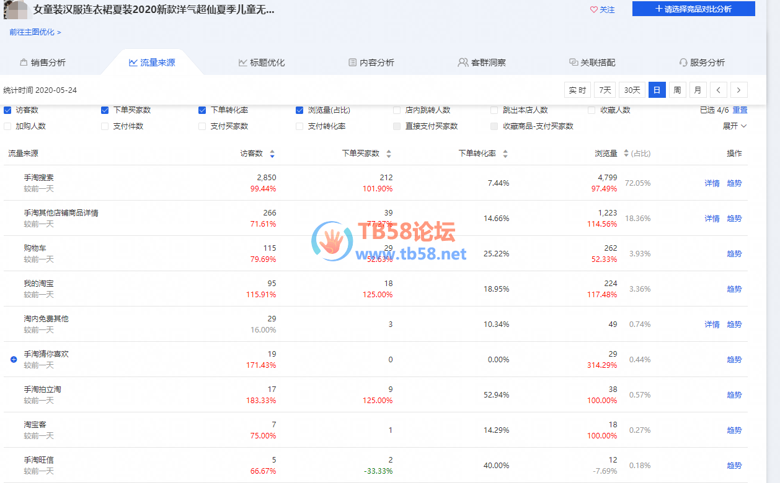Uncheck the 浏览量(占比) checkbox
The image size is (780, 483).
point(299,110)
